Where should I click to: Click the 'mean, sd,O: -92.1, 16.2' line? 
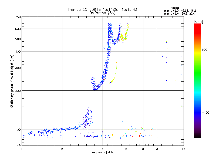[180, 11]
